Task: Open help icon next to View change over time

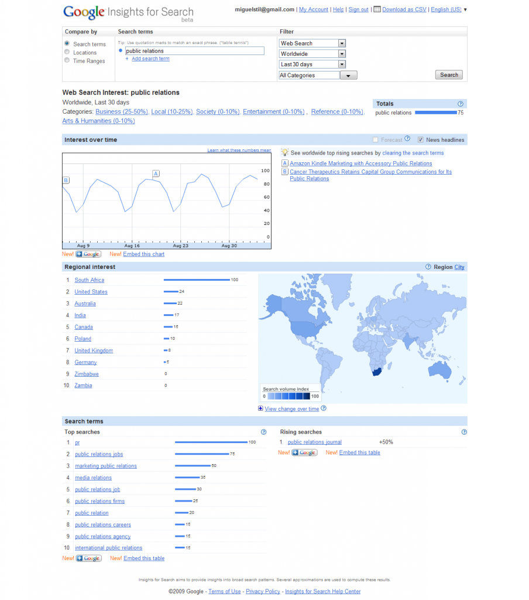Action: click(x=324, y=408)
